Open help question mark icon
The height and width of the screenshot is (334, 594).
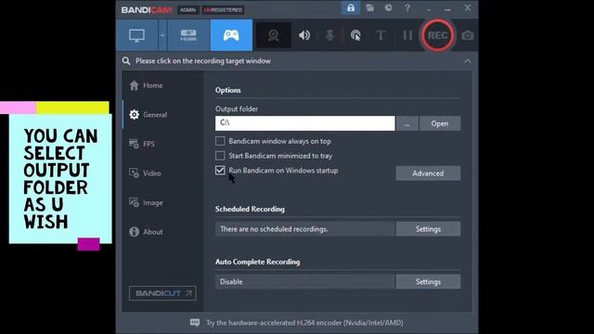(407, 8)
